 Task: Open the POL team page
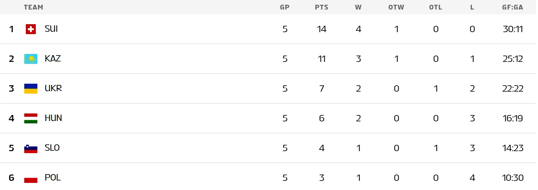(x=52, y=177)
